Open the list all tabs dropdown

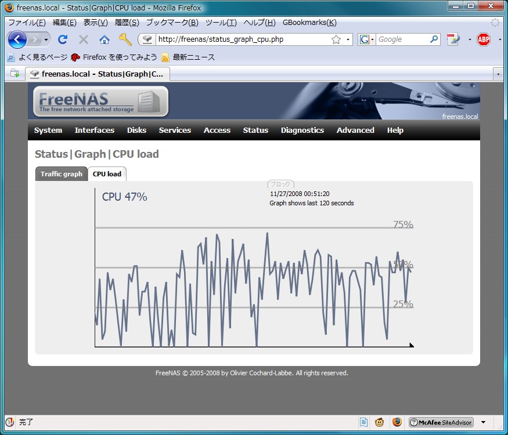pyautogui.click(x=498, y=74)
